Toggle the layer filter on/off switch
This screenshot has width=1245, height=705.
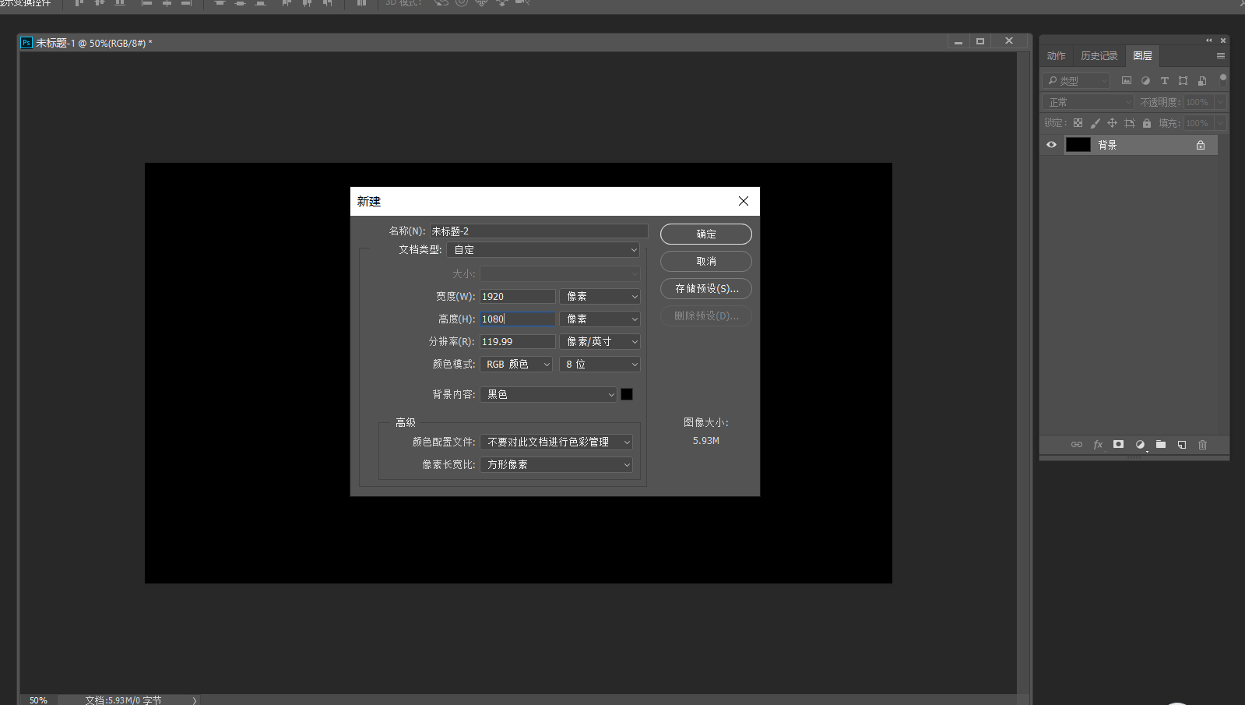click(x=1222, y=78)
